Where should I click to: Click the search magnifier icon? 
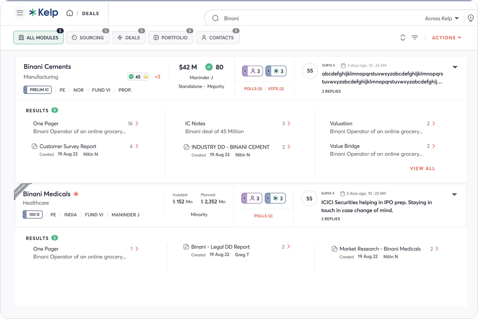coord(215,18)
